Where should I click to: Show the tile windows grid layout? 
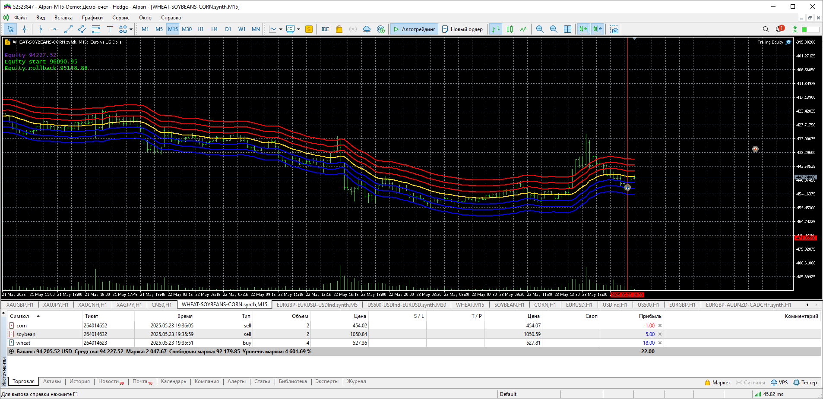568,29
